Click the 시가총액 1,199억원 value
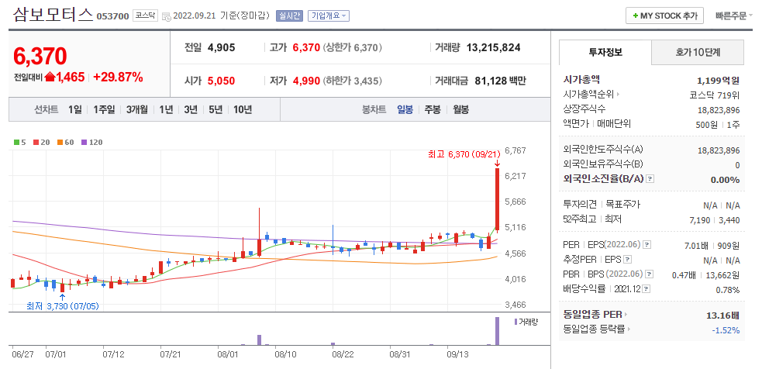762x369 pixels. (719, 80)
